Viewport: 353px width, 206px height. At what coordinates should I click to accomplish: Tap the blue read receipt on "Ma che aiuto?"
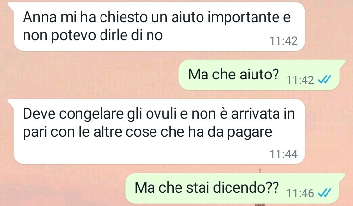tap(325, 79)
